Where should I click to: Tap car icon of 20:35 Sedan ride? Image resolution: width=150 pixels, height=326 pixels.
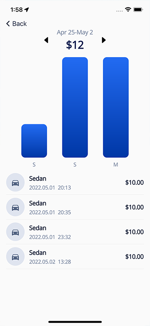[x=16, y=207]
